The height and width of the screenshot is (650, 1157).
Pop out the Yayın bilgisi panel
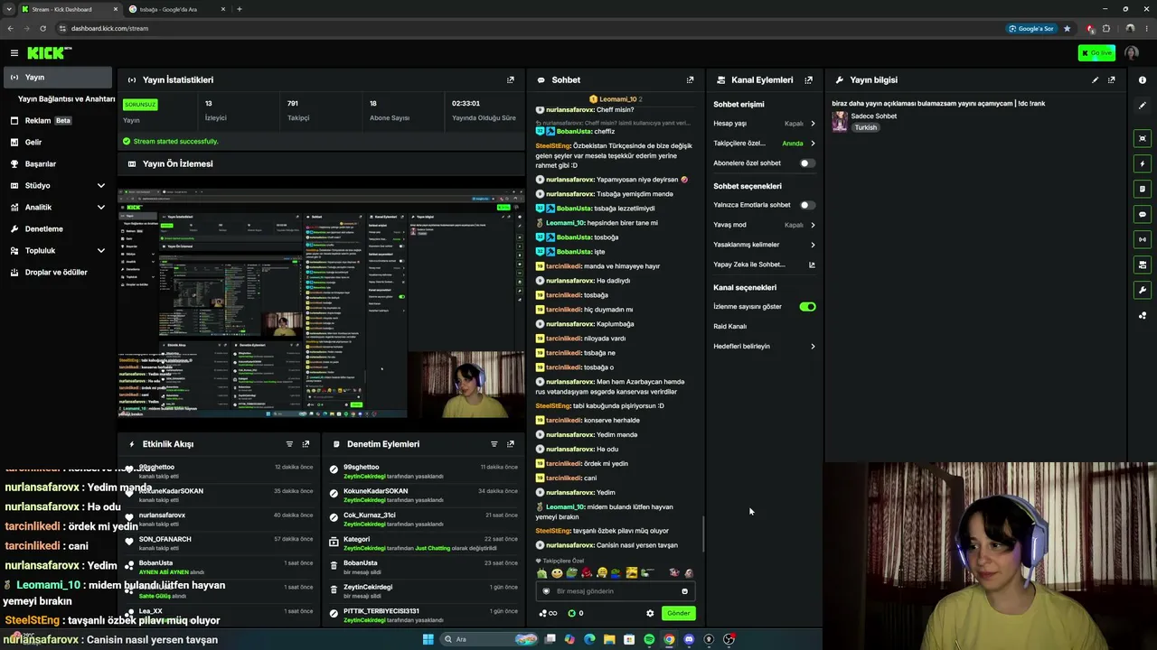pyautogui.click(x=1112, y=79)
